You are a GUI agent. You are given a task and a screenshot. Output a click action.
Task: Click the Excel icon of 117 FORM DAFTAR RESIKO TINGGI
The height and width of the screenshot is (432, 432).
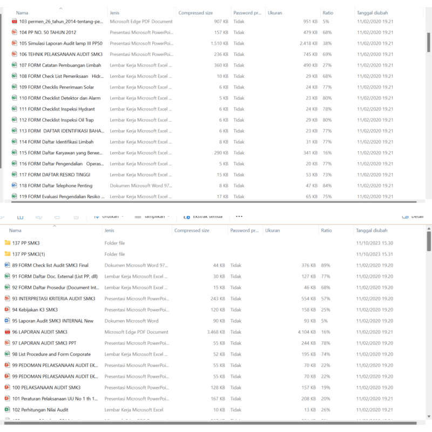point(15,174)
